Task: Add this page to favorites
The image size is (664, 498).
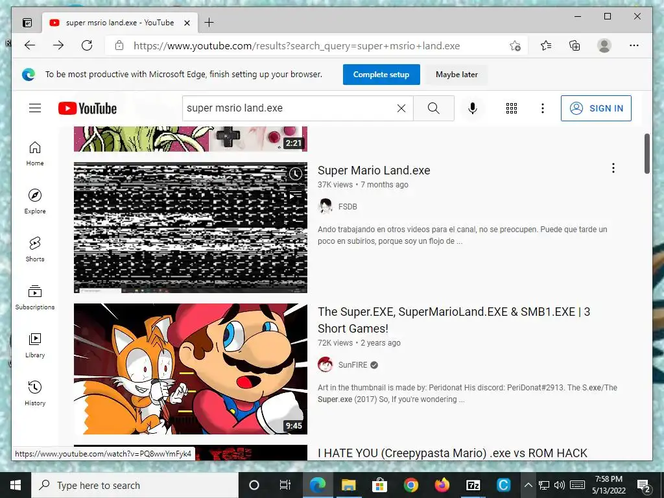Action: [x=515, y=46]
